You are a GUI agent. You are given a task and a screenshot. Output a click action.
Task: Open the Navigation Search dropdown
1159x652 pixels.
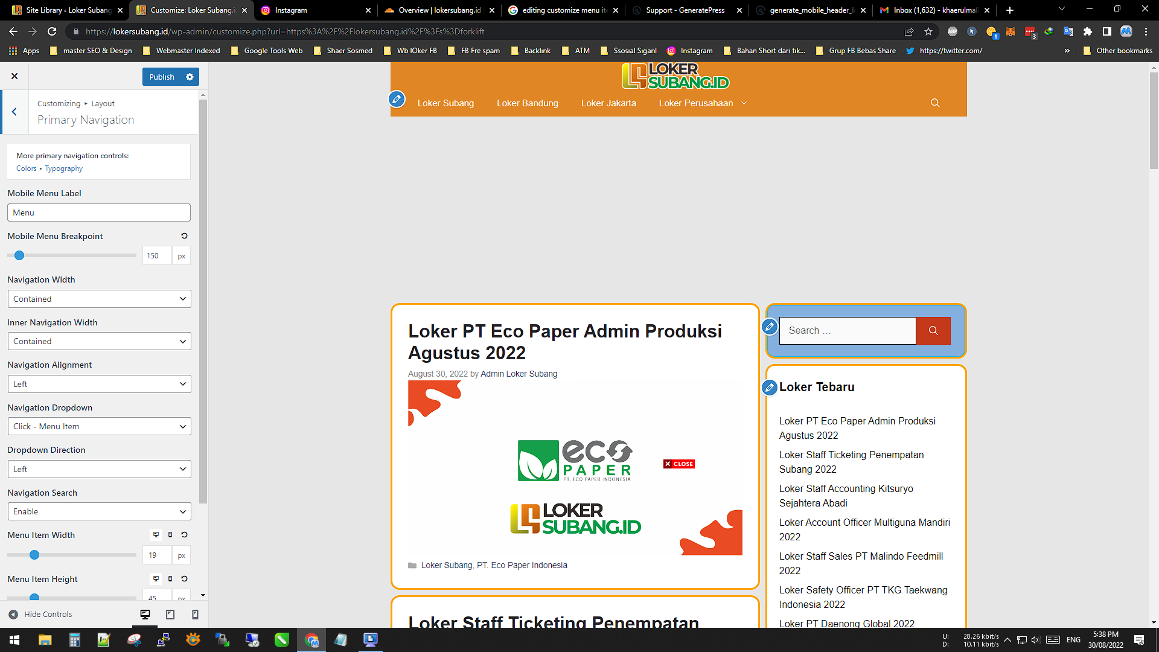pos(99,511)
